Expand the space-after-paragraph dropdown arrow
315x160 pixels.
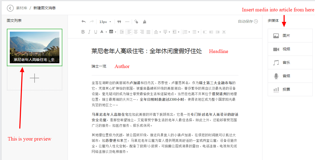169,32
